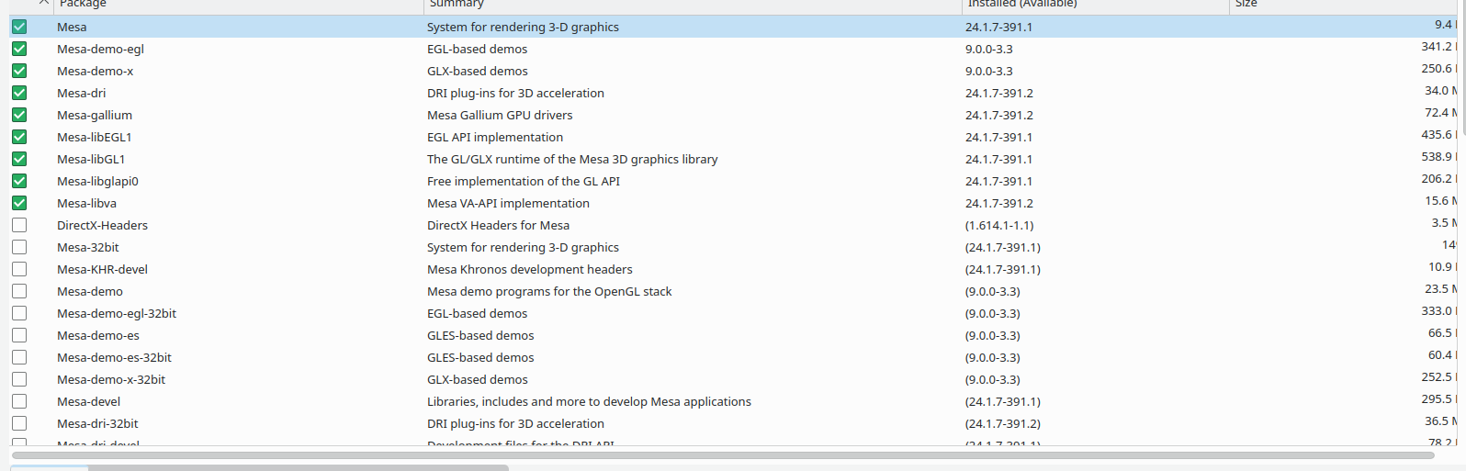Enable the Mesa-demo package checkbox

[19, 291]
